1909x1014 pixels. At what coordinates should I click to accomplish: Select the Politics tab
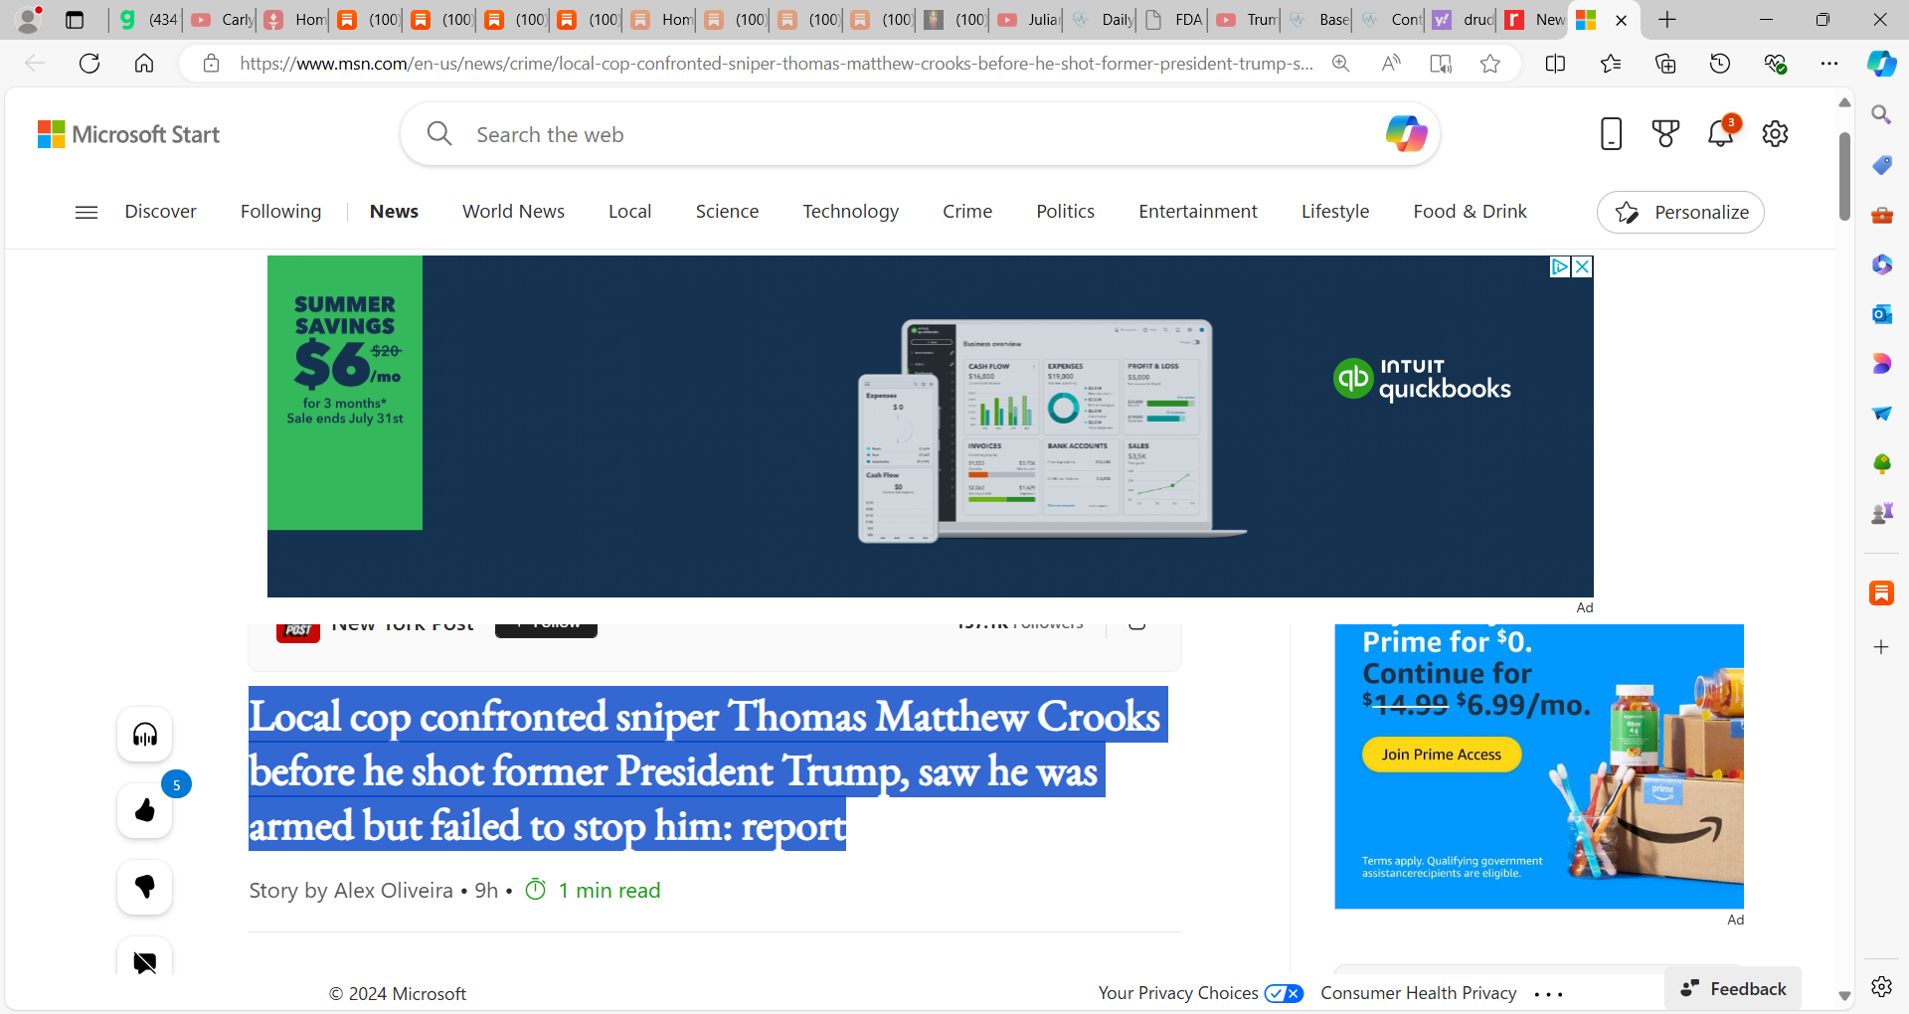tap(1065, 212)
